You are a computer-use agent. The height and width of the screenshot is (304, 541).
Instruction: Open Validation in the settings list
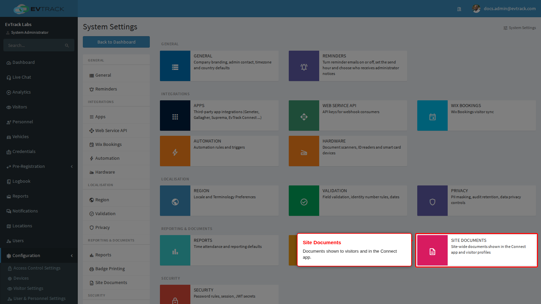[116, 214]
